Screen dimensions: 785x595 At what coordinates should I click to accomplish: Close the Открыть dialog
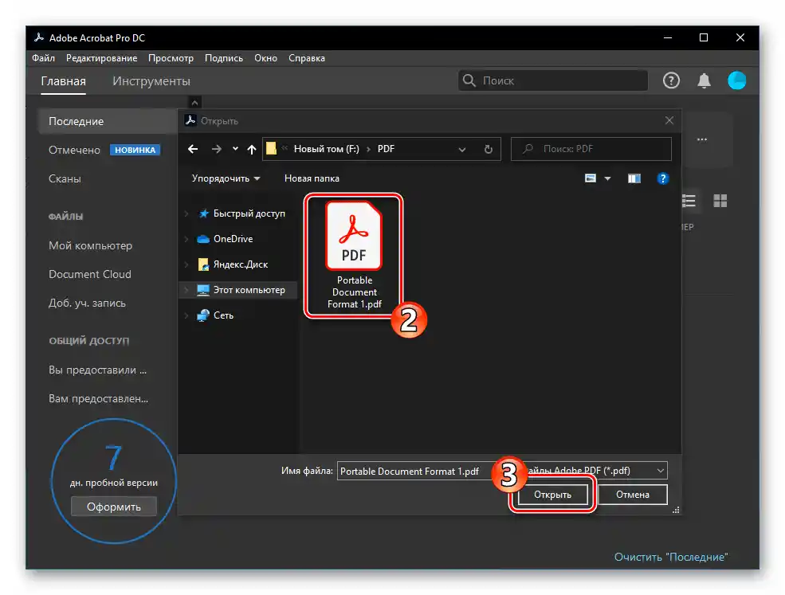669,120
